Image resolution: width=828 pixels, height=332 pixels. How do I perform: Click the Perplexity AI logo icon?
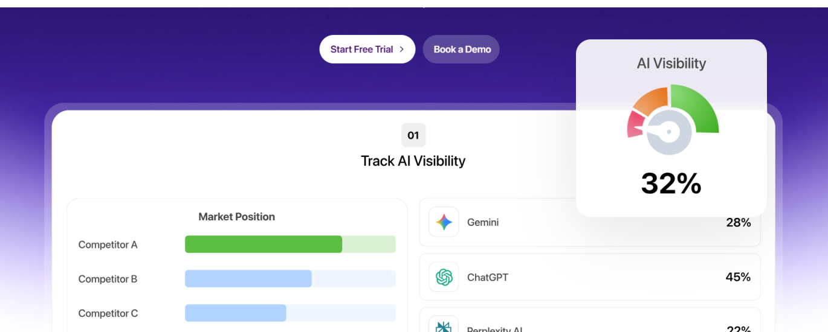[444, 327]
